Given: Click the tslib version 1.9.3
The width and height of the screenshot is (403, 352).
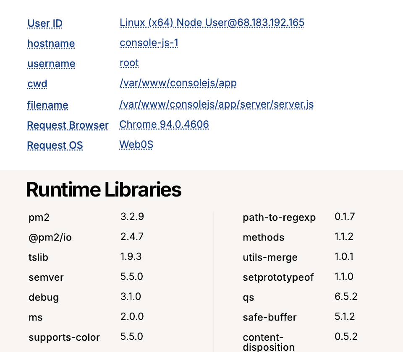Looking at the screenshot, I should click(x=131, y=256).
